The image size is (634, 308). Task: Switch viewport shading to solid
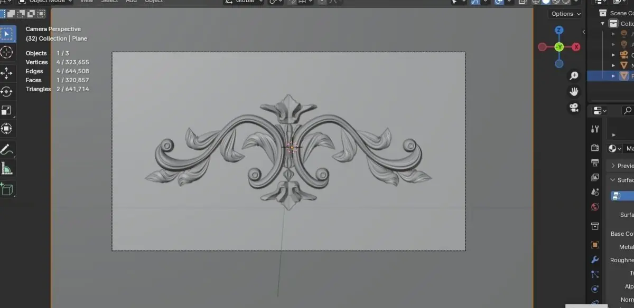546,2
